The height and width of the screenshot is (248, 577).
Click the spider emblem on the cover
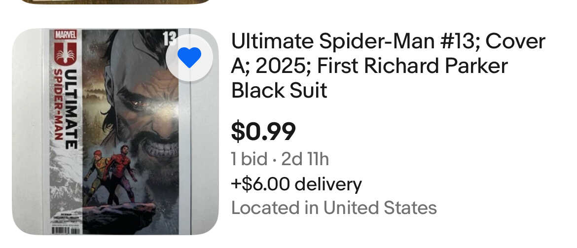[66, 54]
